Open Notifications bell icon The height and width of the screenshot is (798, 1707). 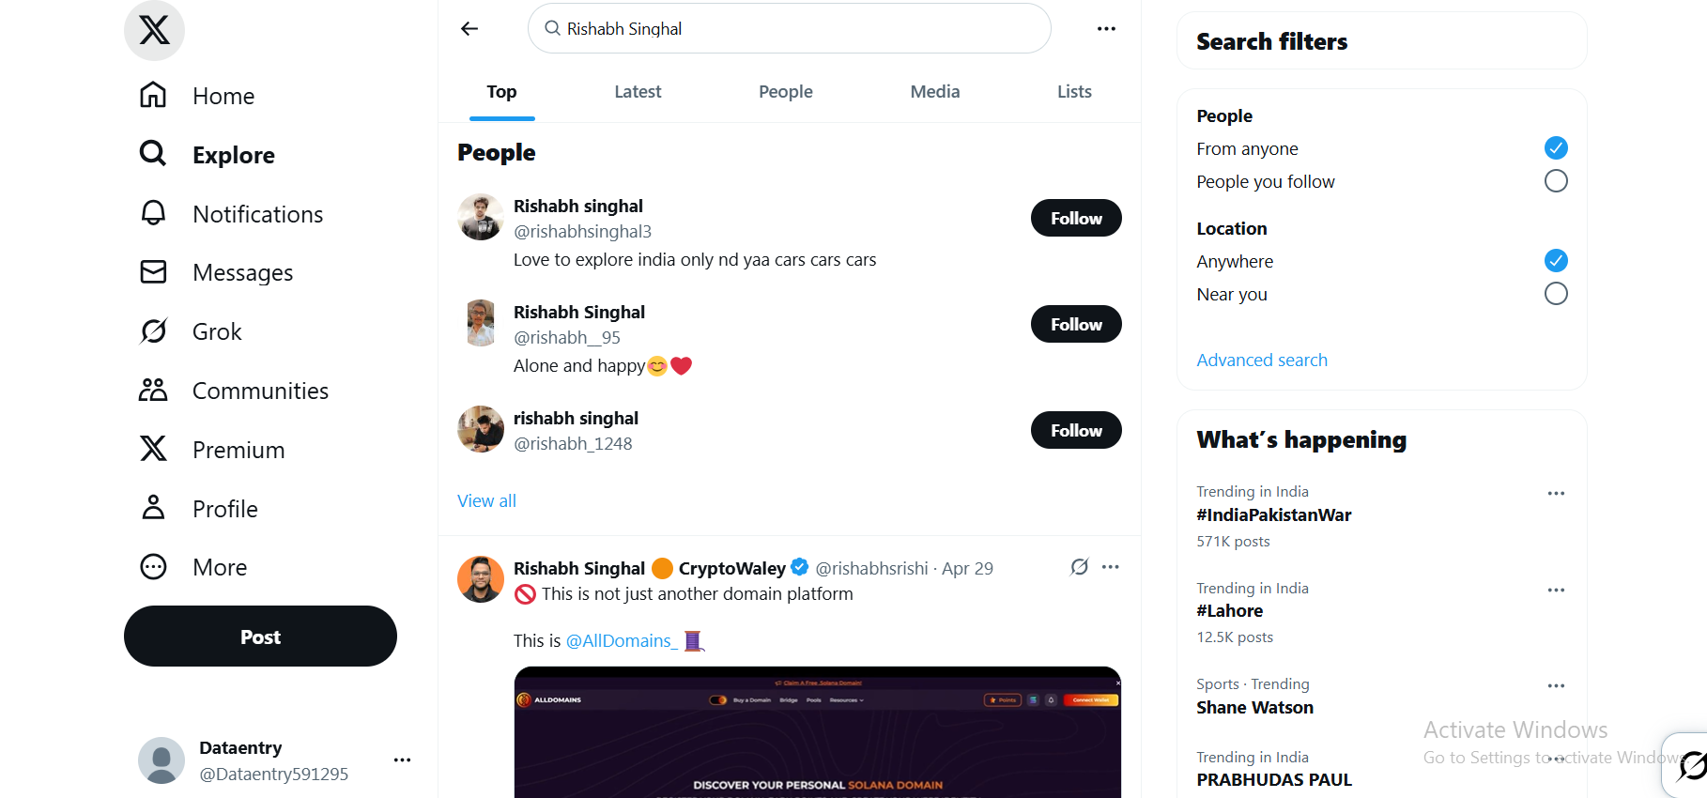point(153,213)
